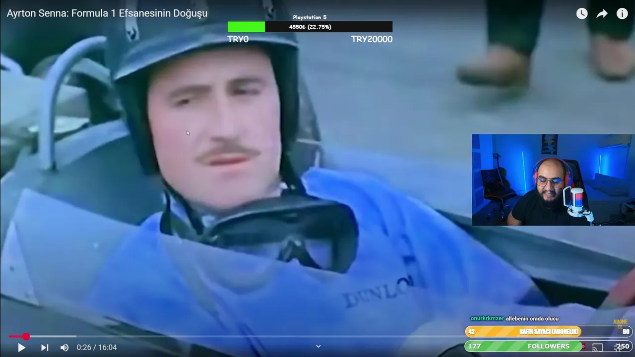The width and height of the screenshot is (635, 357).
Task: Expand the chevron below the video
Action: [x=318, y=347]
